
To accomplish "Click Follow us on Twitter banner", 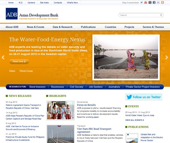I will tap(144, 97).
